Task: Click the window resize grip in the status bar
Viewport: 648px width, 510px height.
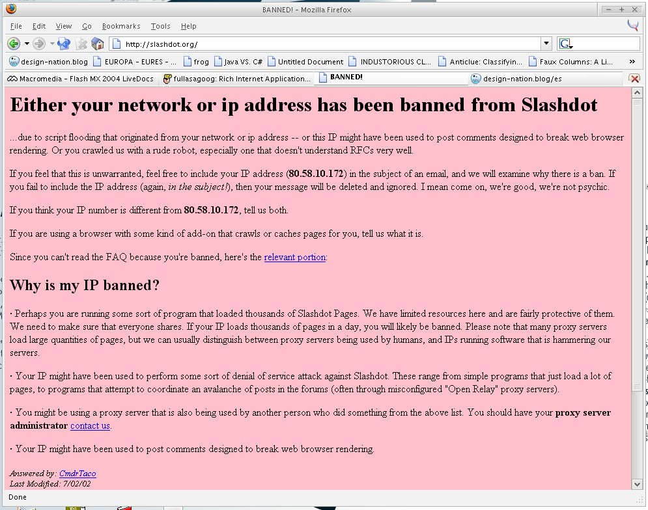Action: click(x=638, y=500)
